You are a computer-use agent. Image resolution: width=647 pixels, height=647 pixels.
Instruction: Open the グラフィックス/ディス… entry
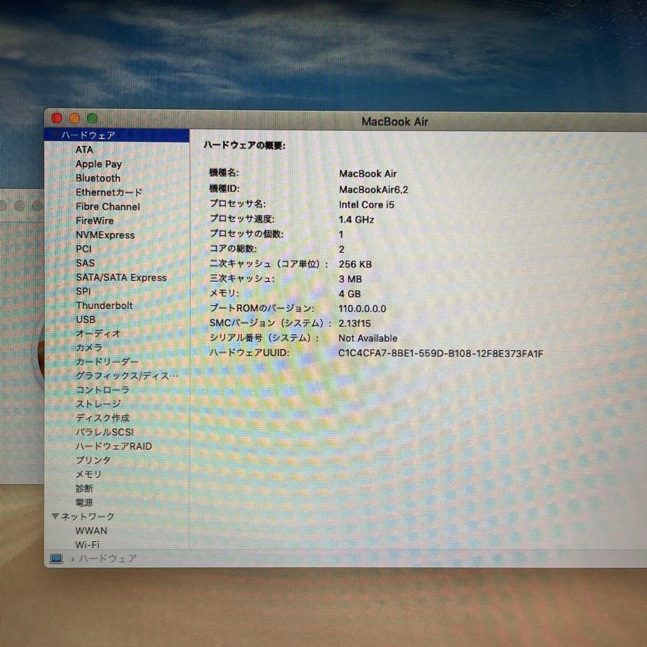[x=126, y=376]
